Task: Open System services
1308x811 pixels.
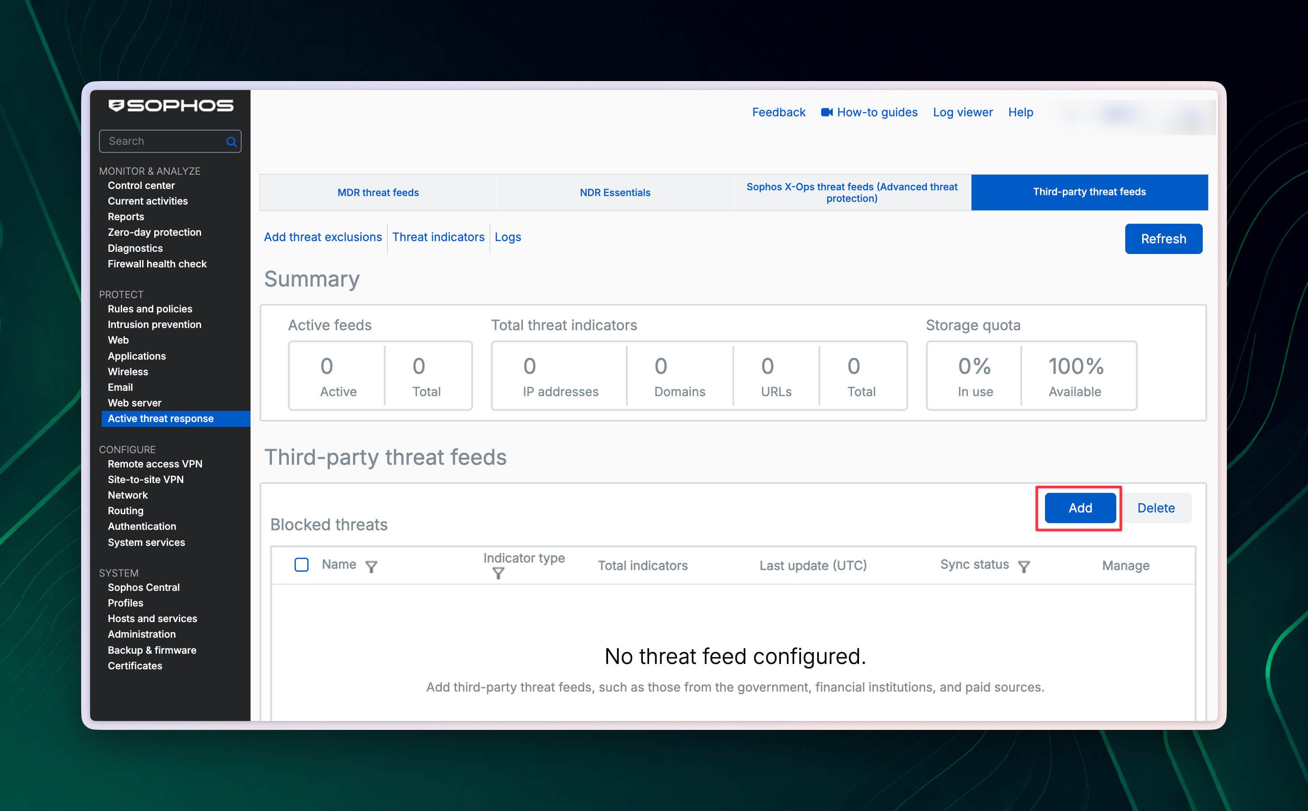Action: point(147,542)
